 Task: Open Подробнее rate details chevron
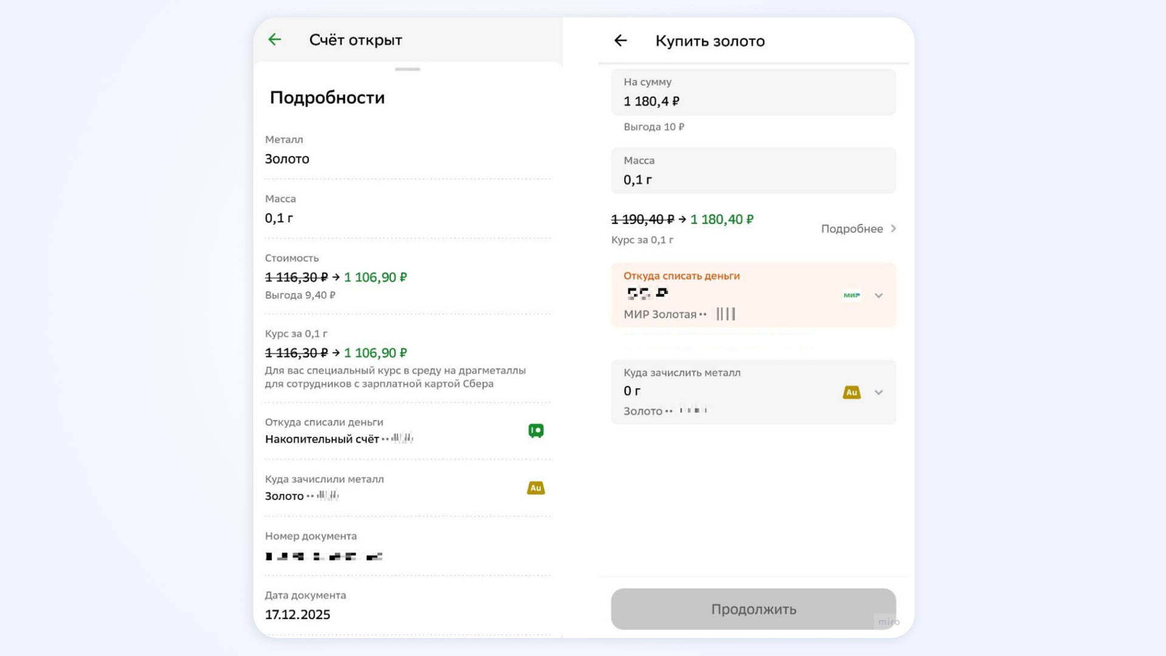point(893,229)
